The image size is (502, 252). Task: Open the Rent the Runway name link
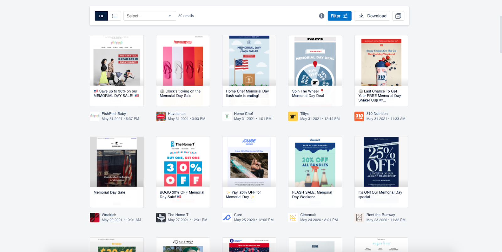point(381,215)
